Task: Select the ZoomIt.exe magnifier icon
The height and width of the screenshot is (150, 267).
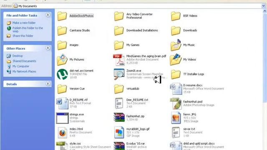Action: 119,74
